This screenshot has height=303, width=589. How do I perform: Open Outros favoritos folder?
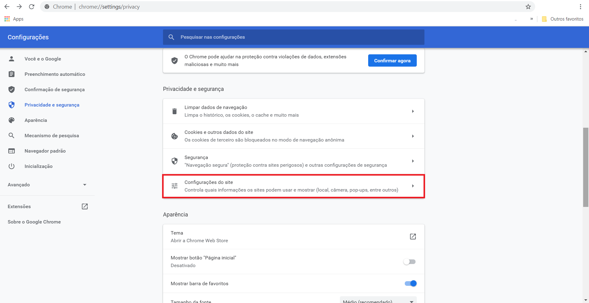(x=563, y=19)
